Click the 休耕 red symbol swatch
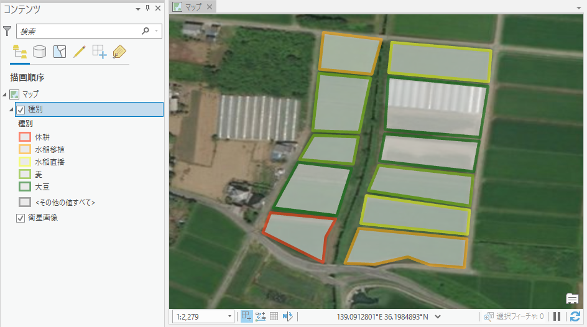 click(24, 137)
